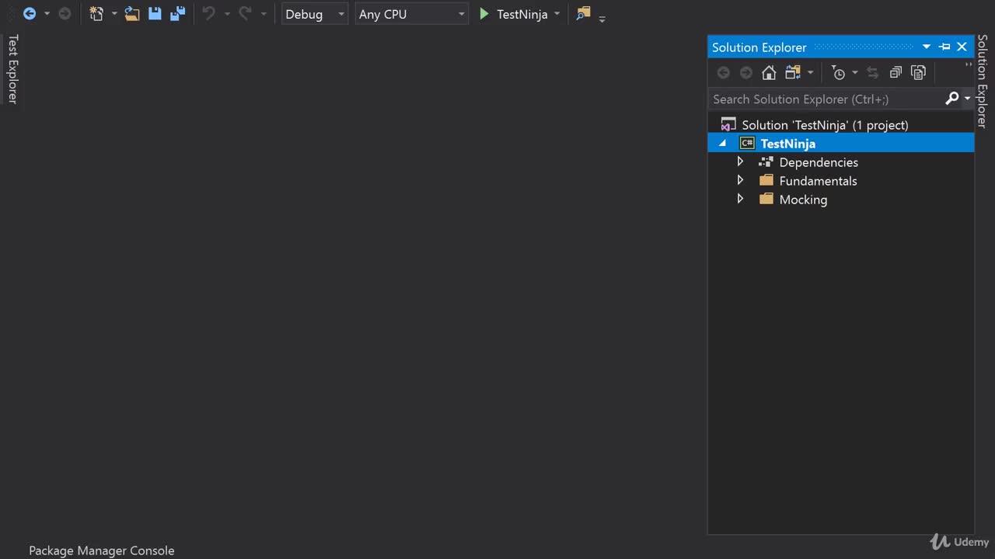The width and height of the screenshot is (995, 559).
Task: Toggle Show All Files in Solution Explorer
Action: (x=918, y=72)
